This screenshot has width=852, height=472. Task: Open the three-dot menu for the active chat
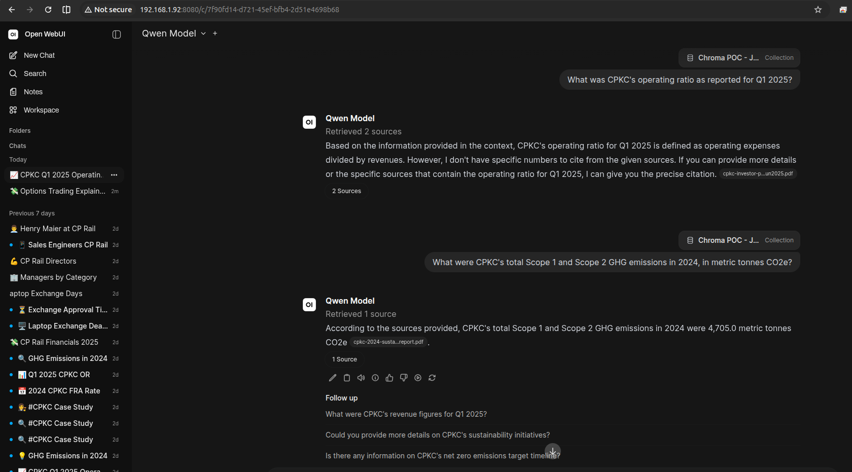tap(114, 175)
